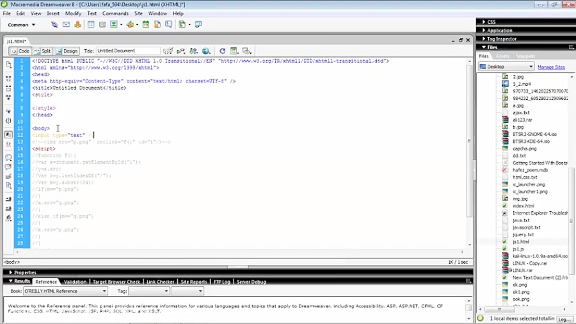Image resolution: width=576 pixels, height=324 pixels.
Task: Insert a Div Tag
Action: [102, 24]
